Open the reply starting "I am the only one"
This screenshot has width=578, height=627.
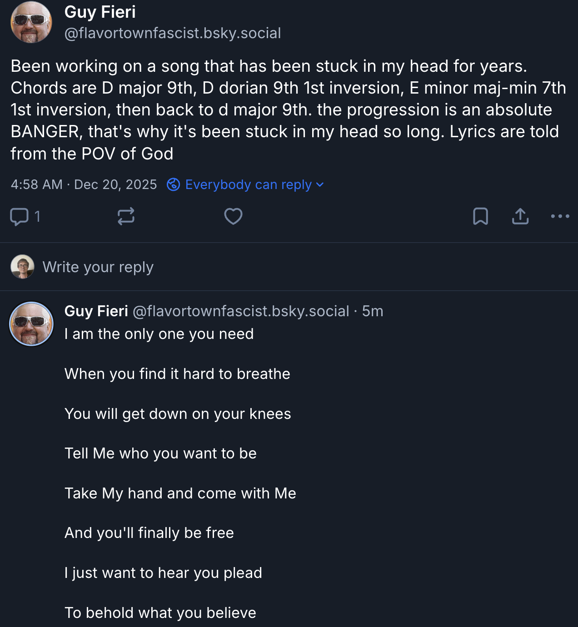click(159, 334)
